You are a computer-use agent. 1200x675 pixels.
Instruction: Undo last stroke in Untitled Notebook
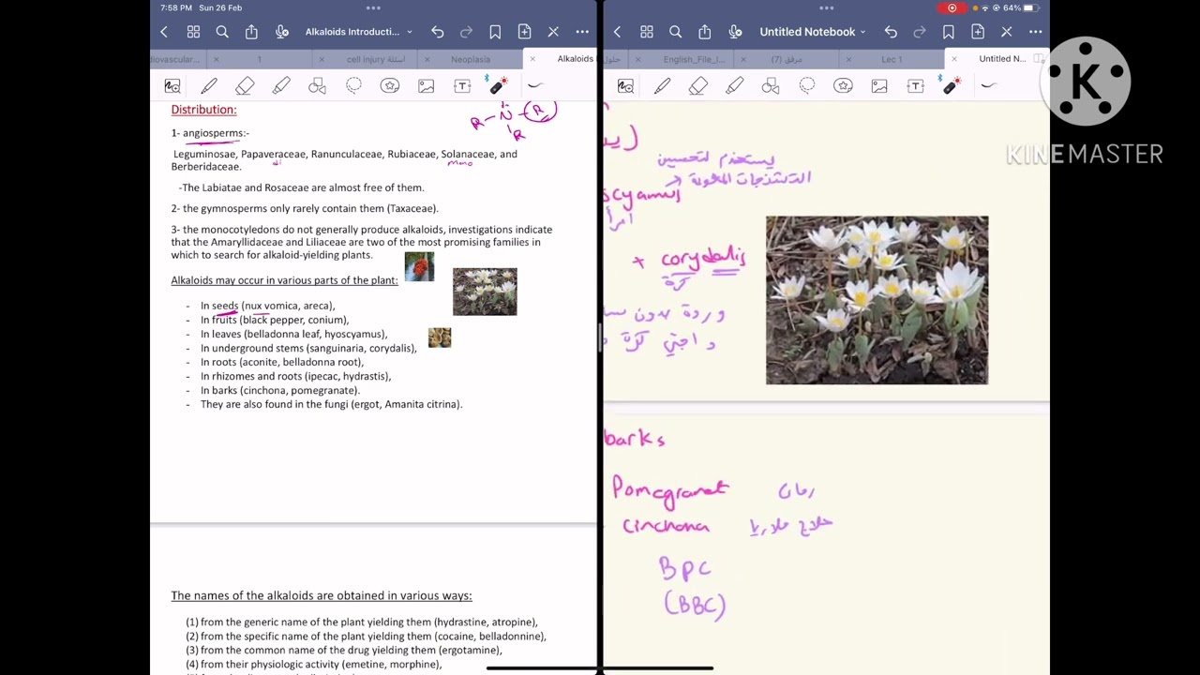tap(891, 32)
